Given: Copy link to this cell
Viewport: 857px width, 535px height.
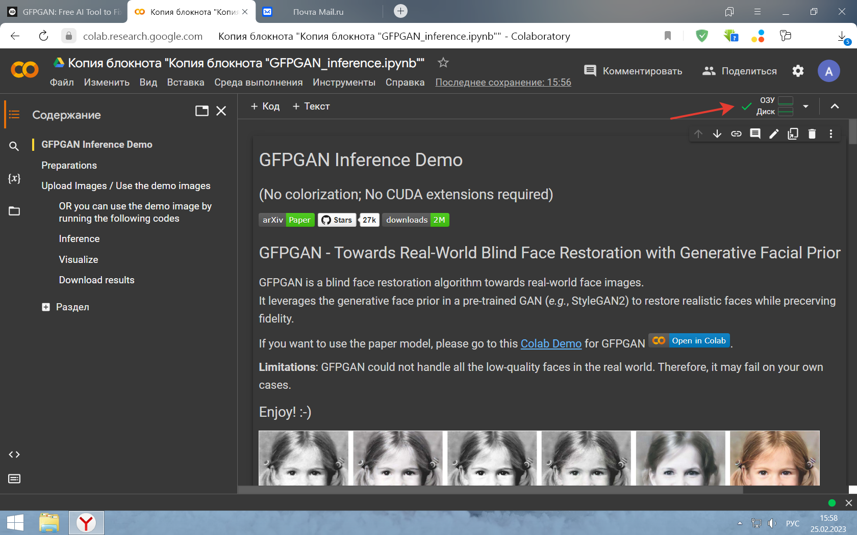Looking at the screenshot, I should coord(736,133).
